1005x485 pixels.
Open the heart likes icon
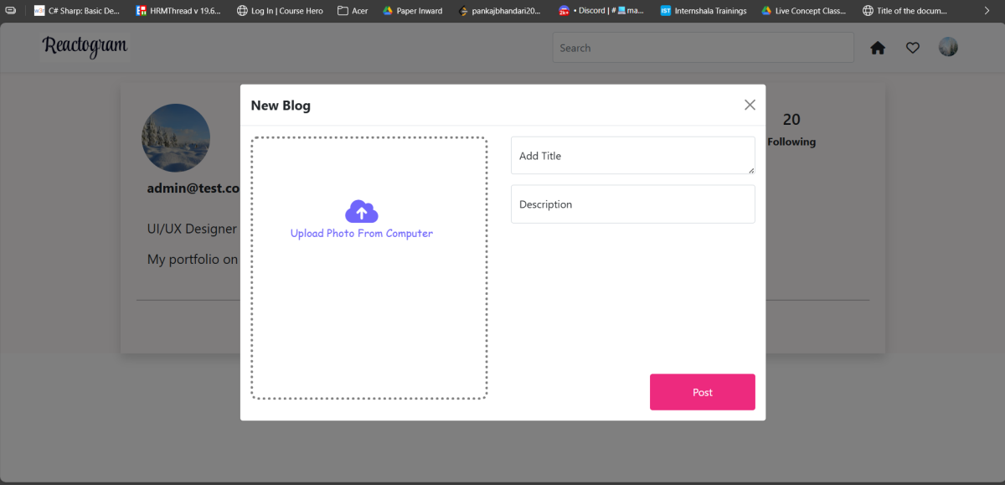tap(913, 48)
